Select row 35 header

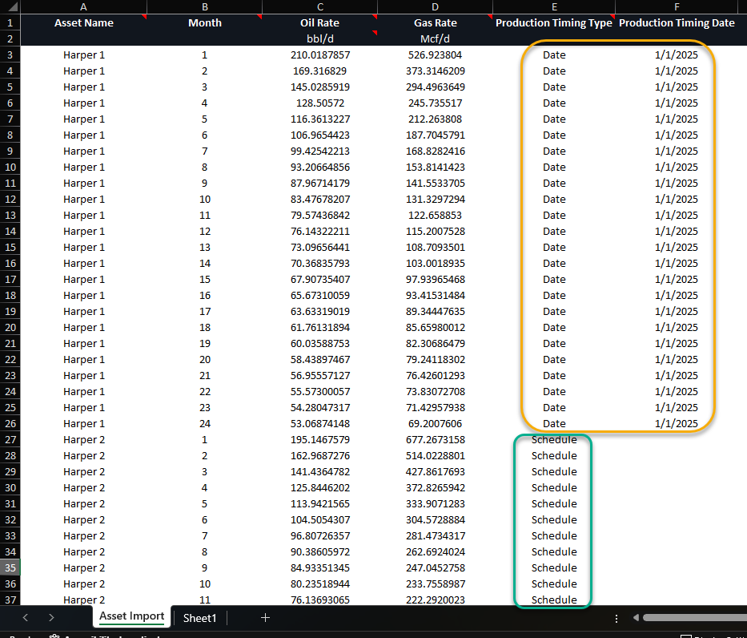pos(10,567)
